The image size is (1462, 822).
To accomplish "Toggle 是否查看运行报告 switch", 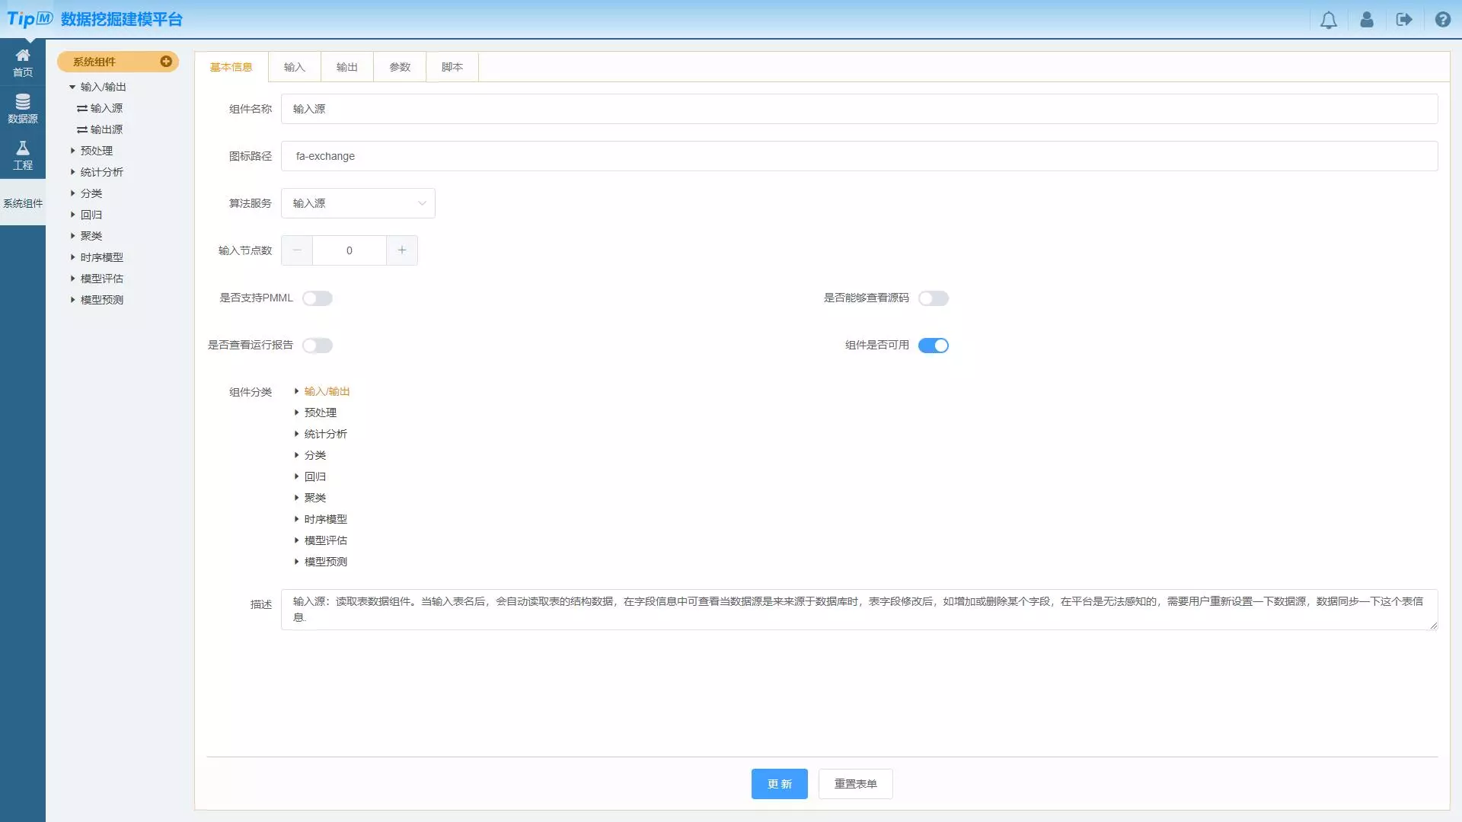I will click(x=318, y=346).
